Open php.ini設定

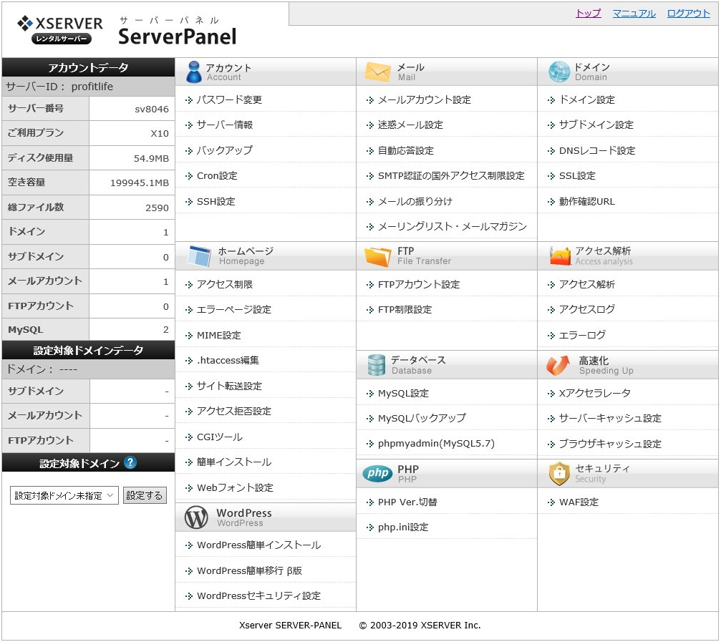pos(403,527)
